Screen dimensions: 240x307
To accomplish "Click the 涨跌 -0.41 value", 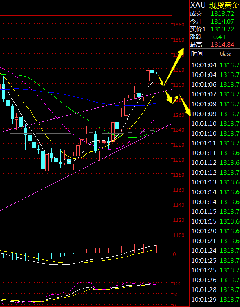I will coord(218,37).
